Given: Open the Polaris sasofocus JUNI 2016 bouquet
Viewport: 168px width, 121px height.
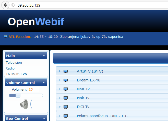Looking at the screenshot, I should pos(102,116).
